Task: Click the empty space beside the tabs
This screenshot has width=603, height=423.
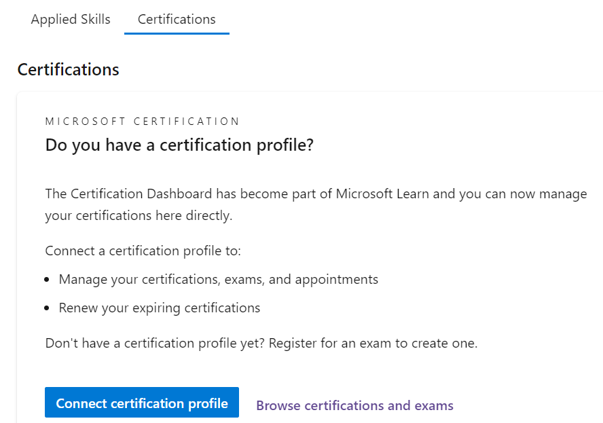Action: pos(407,19)
